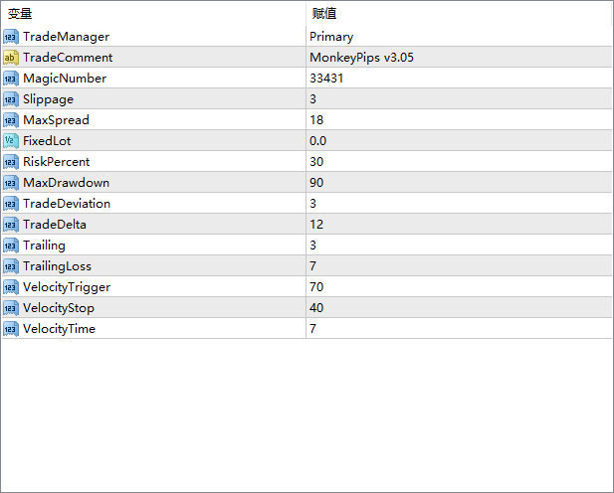
Task: Select the TradeManager value Primary
Action: click(x=331, y=37)
